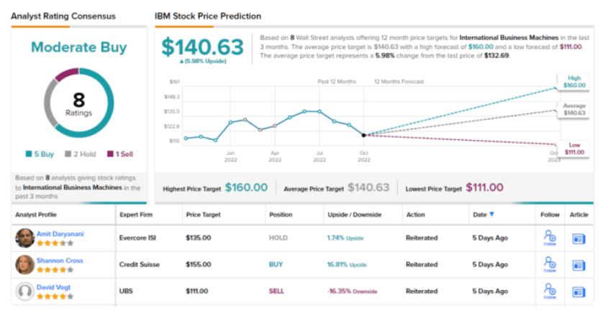This screenshot has height=318, width=608.
Task: Click Amit Daryanani's profile photo
Action: point(24,238)
